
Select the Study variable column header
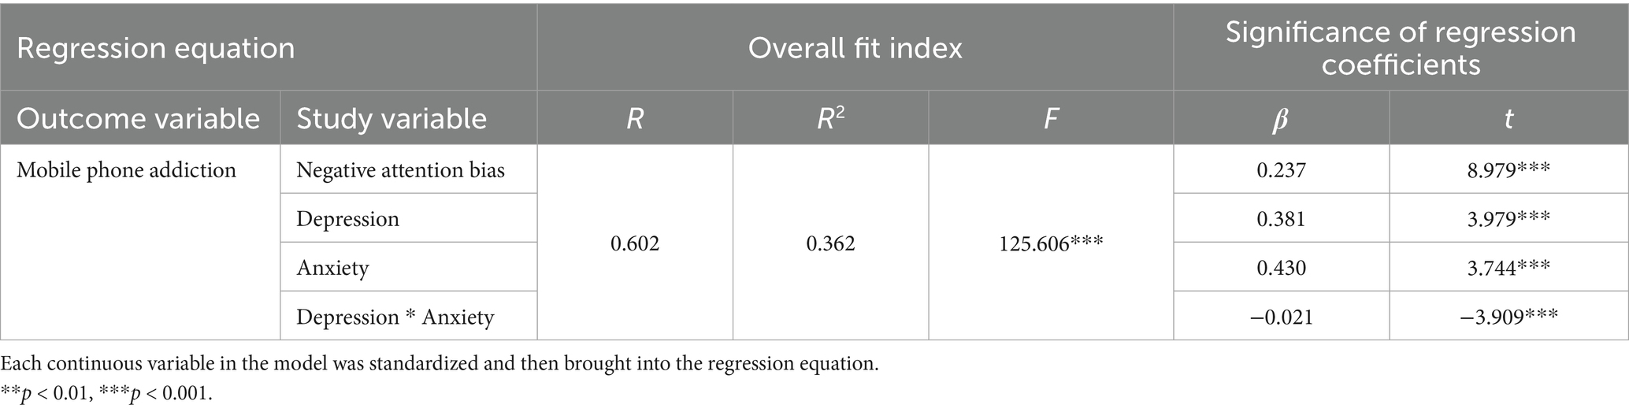[409, 117]
